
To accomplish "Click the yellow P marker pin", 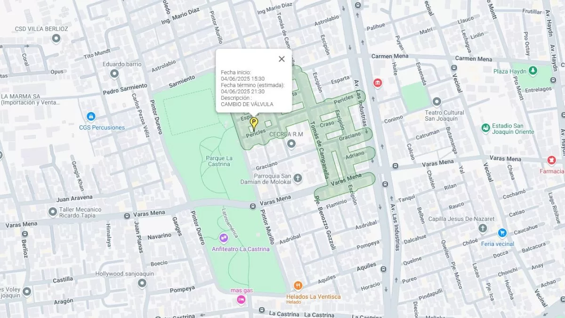I will [254, 123].
